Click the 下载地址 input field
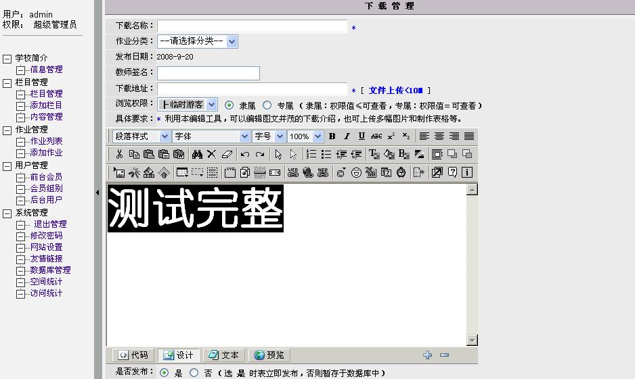The height and width of the screenshot is (379, 635). point(252,89)
